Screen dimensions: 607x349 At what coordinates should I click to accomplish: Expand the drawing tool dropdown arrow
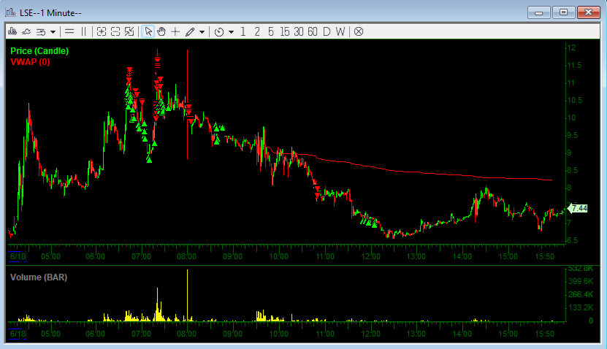[x=202, y=31]
